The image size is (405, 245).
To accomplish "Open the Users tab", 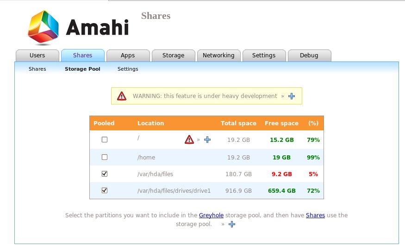I will (x=37, y=55).
